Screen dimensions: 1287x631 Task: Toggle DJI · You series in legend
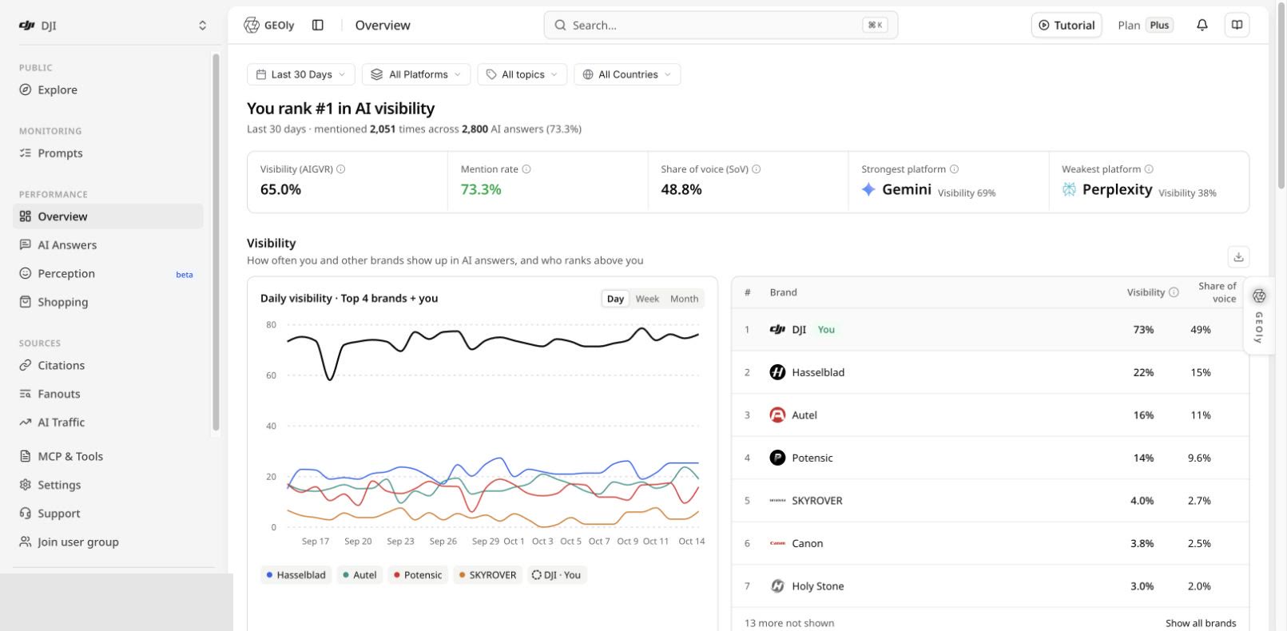tap(557, 575)
